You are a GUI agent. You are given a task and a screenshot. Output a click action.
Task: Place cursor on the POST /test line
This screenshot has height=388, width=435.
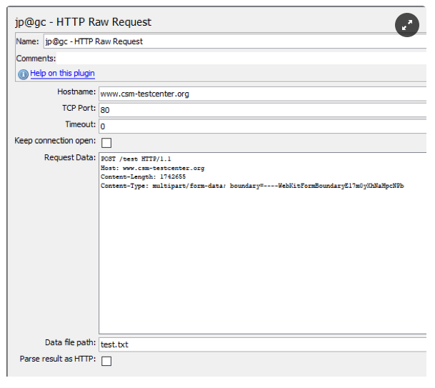136,159
